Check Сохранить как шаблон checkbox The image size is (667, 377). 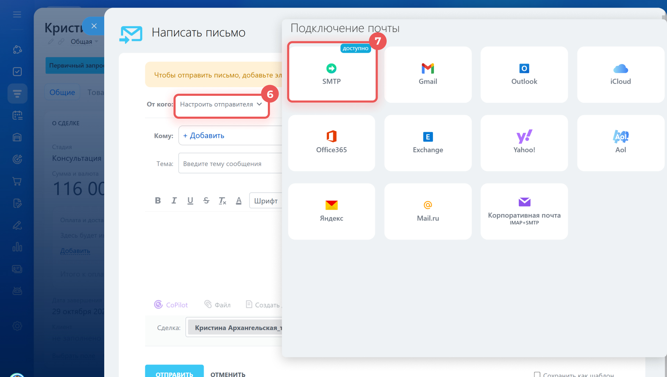tap(537, 374)
